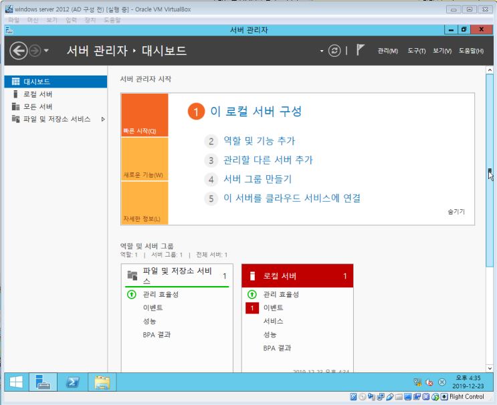Click BPA 결과 in 파일 및 저장소 tile

pyautogui.click(x=157, y=335)
